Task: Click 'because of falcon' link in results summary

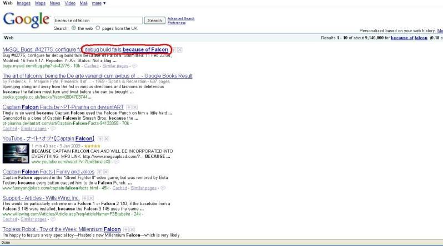Action: click(x=409, y=38)
